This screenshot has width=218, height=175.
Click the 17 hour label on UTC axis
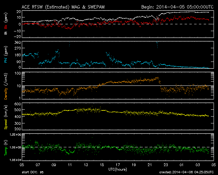pos(118,165)
